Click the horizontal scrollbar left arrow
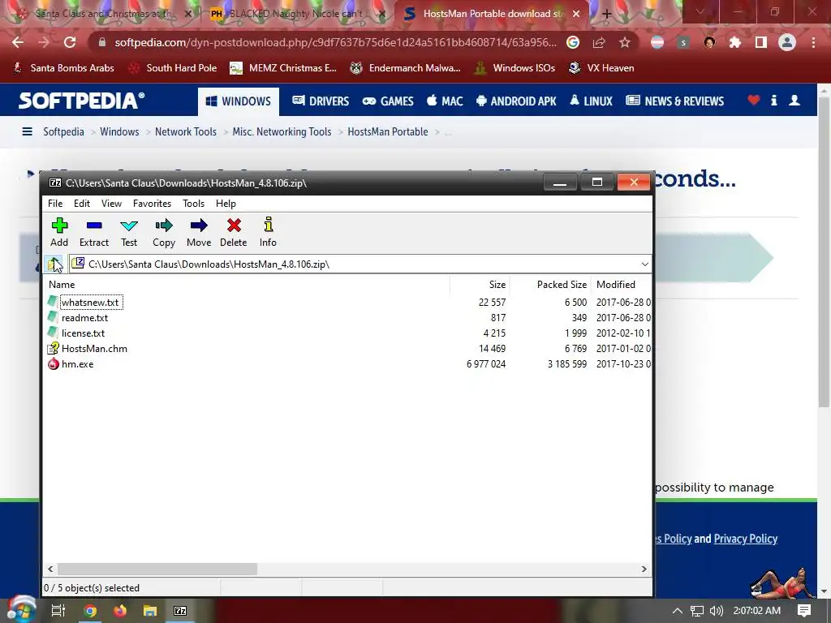 (x=50, y=569)
